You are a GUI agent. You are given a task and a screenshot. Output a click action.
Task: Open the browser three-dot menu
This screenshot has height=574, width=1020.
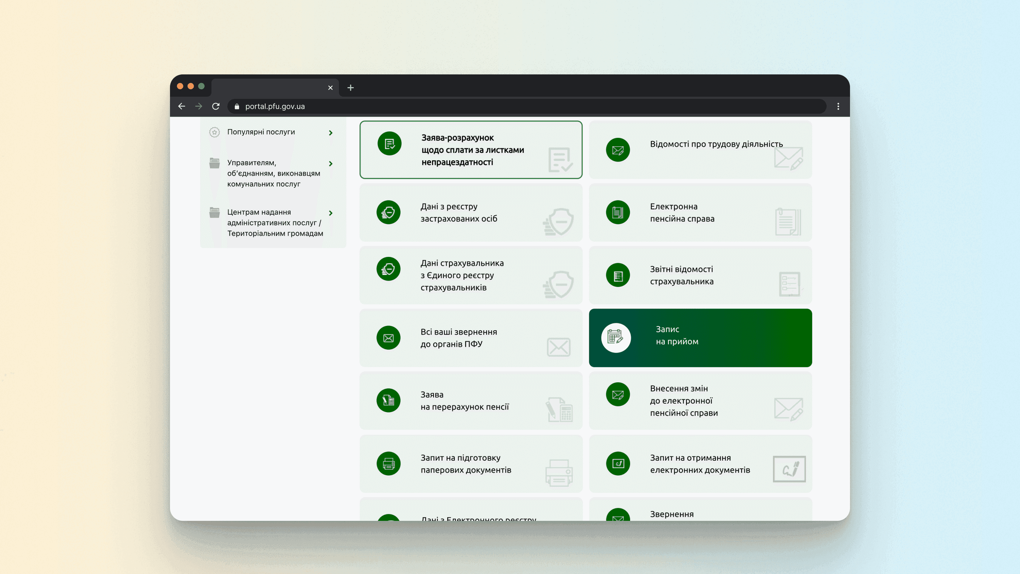click(838, 106)
